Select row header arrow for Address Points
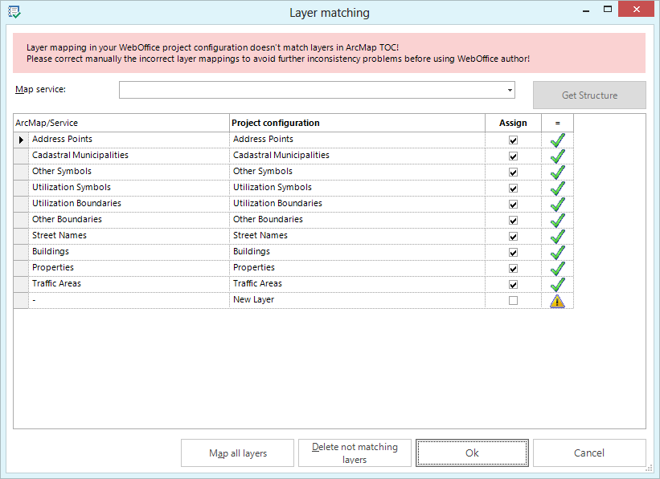This screenshot has width=660, height=479. click(x=21, y=140)
